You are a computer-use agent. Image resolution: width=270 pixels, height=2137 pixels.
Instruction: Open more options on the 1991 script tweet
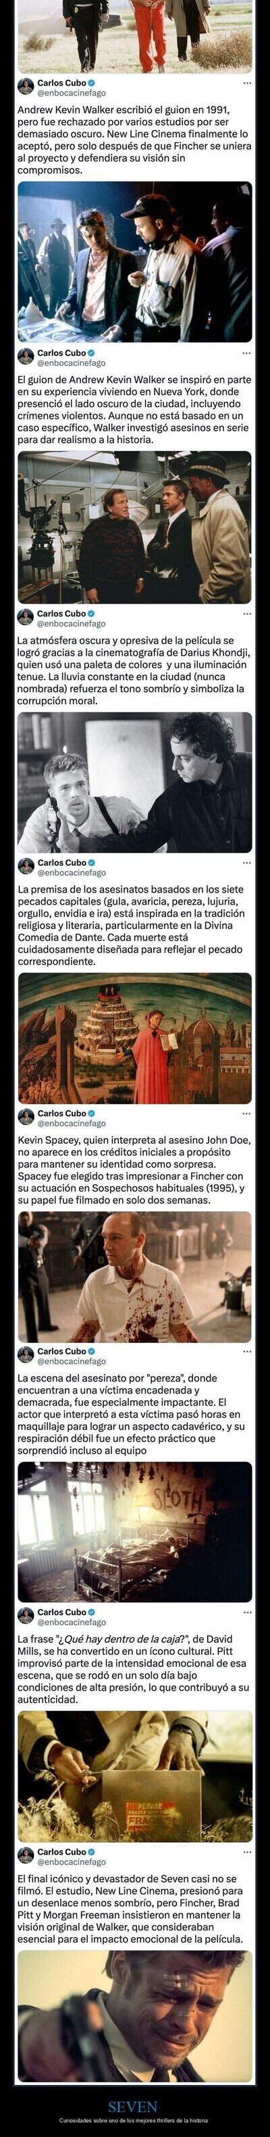(247, 84)
